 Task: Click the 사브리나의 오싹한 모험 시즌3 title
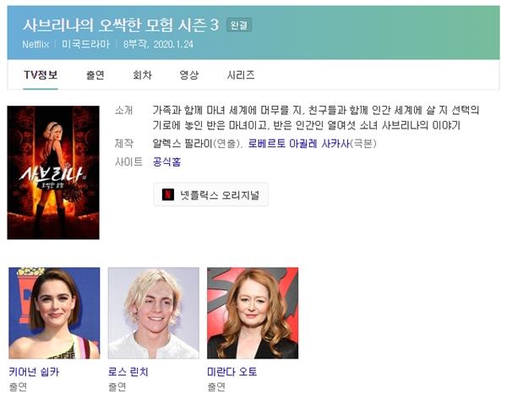(x=121, y=25)
